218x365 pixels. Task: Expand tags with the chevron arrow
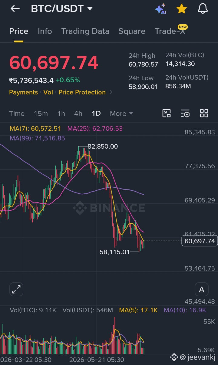click(111, 92)
